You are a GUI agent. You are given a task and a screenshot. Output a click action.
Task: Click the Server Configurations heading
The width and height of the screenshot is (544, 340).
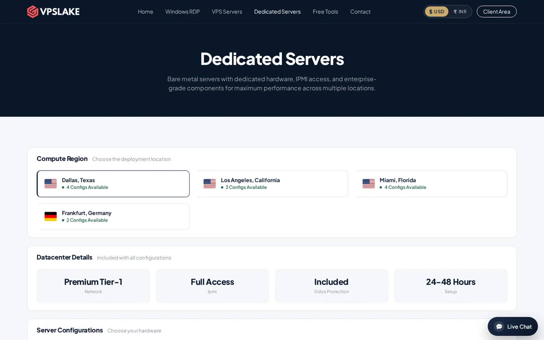(70, 330)
